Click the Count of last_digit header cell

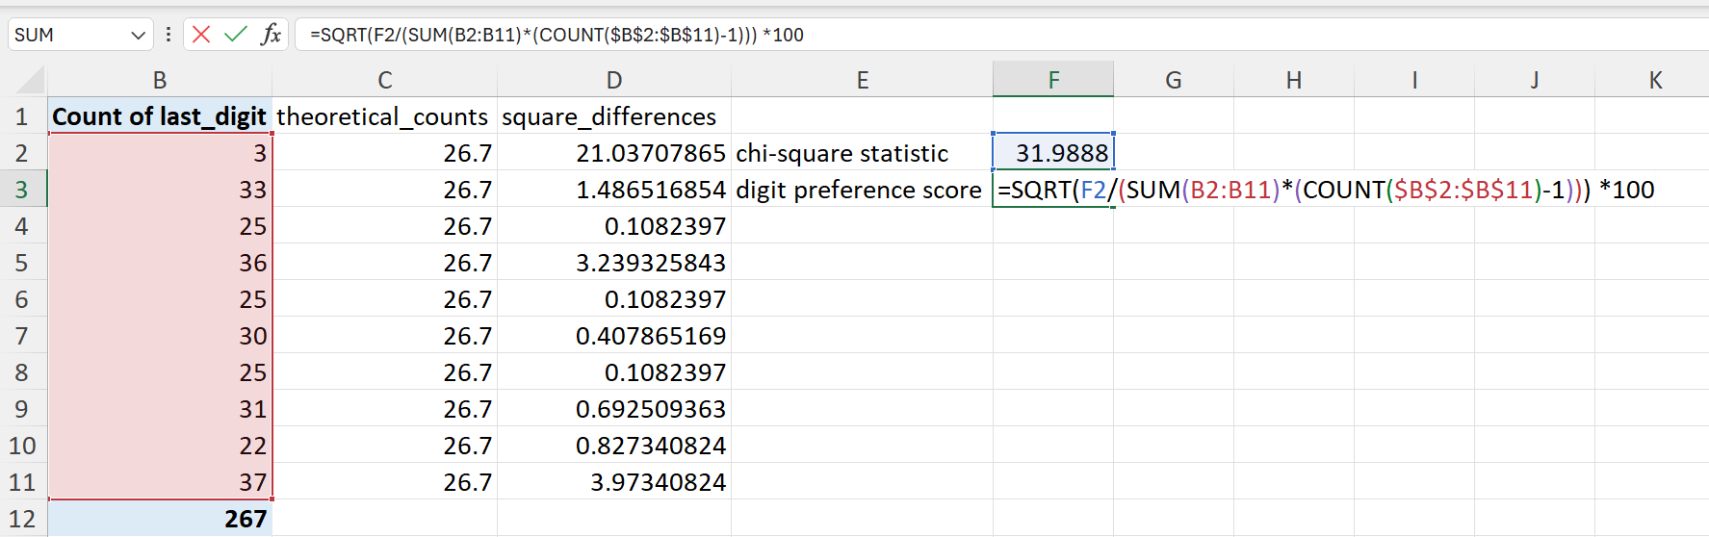[x=160, y=116]
